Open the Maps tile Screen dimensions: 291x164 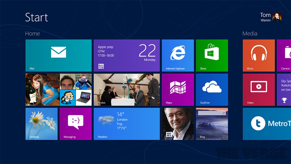pos(178,90)
